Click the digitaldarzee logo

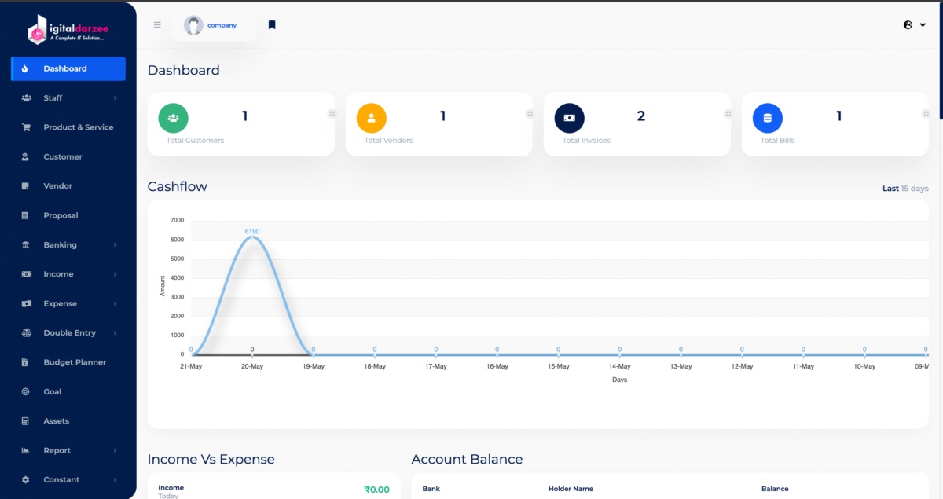point(68,31)
